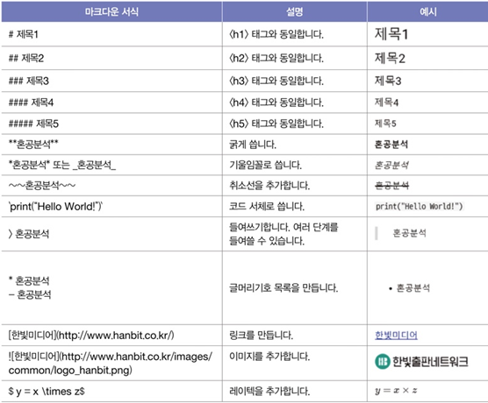This screenshot has height=403, width=488.
Task: Click the 제목2 heading example
Action: tap(390, 58)
